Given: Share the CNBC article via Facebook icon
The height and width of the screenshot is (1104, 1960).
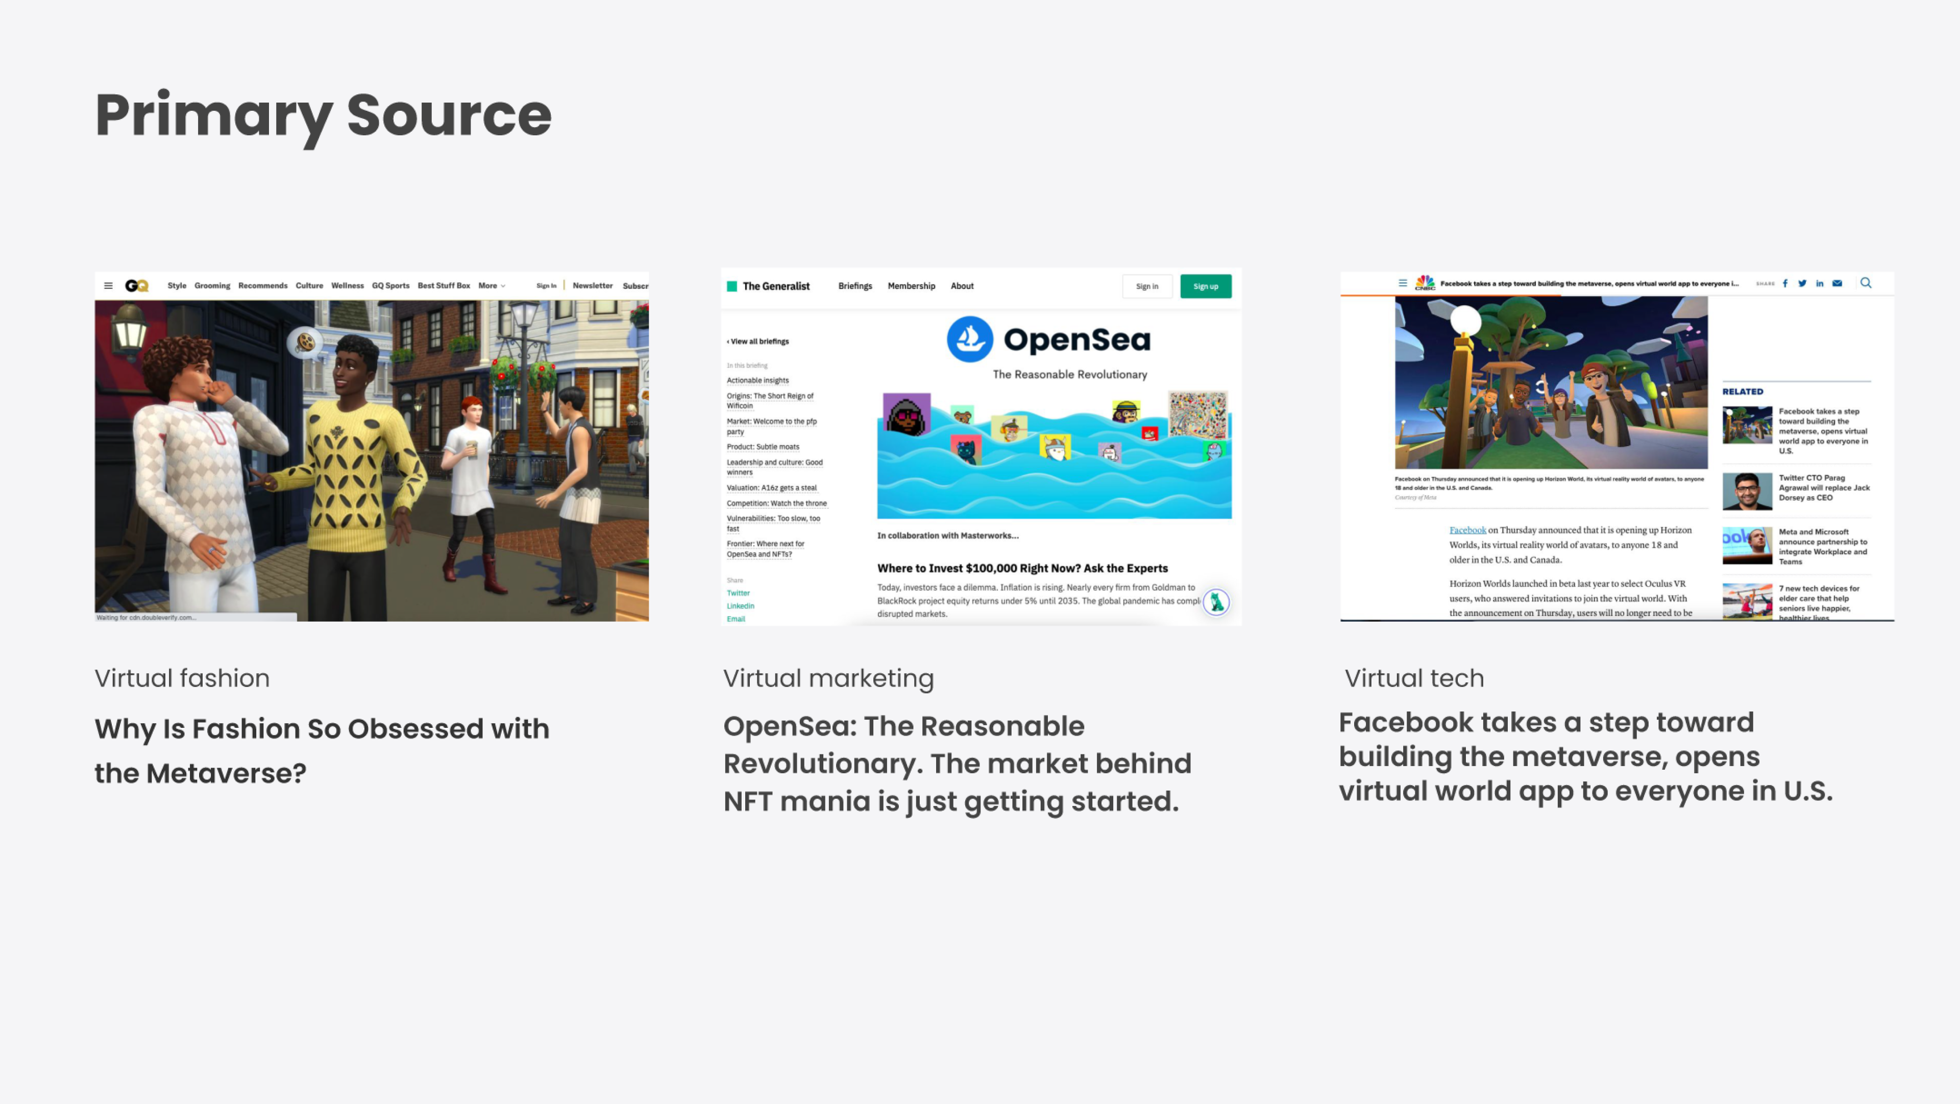Looking at the screenshot, I should click(1785, 283).
